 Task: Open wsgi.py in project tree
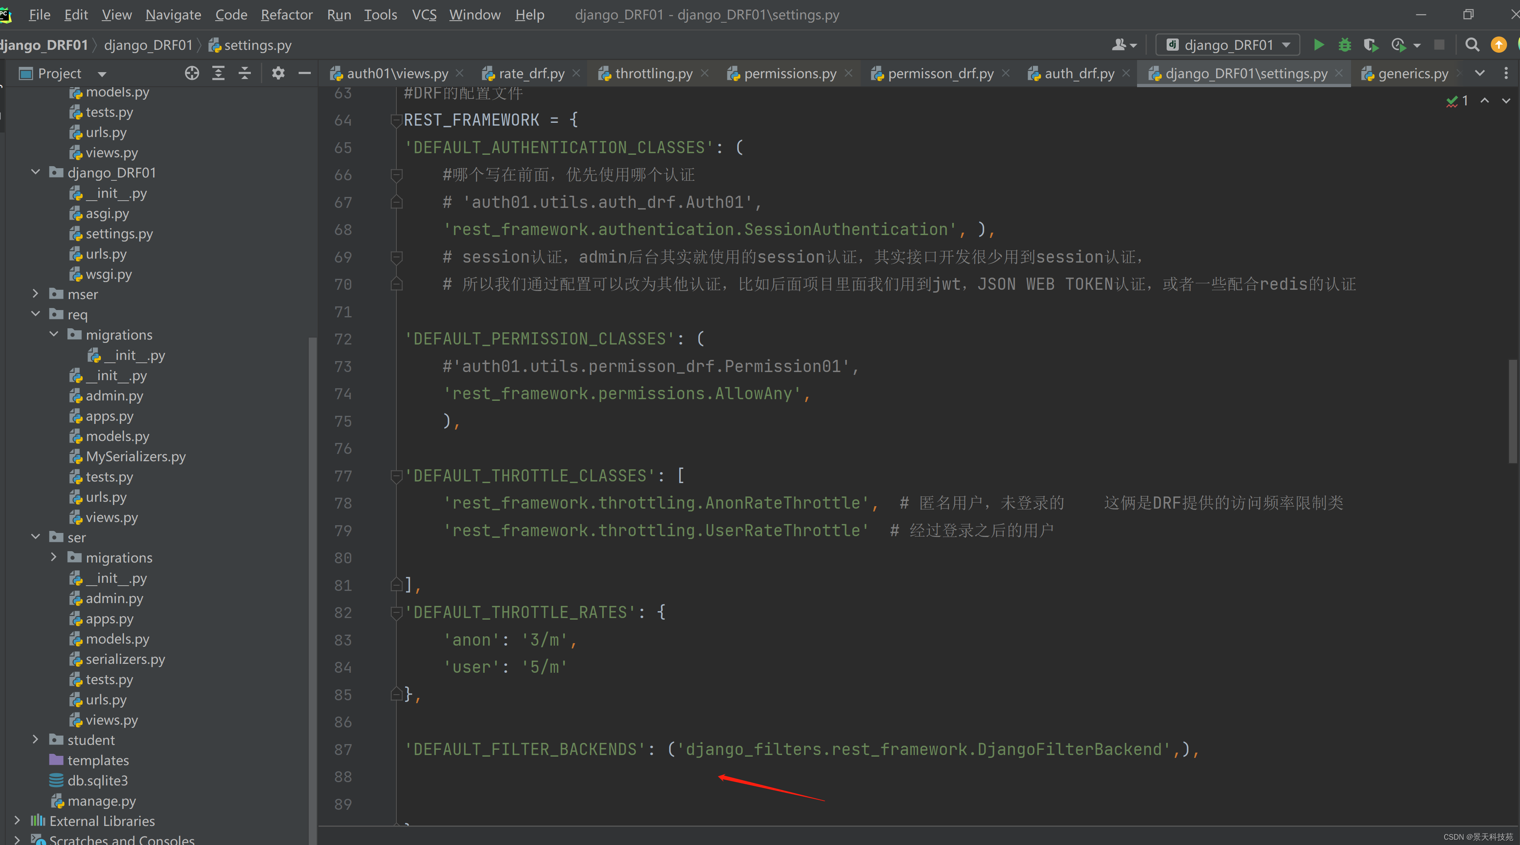coord(109,274)
